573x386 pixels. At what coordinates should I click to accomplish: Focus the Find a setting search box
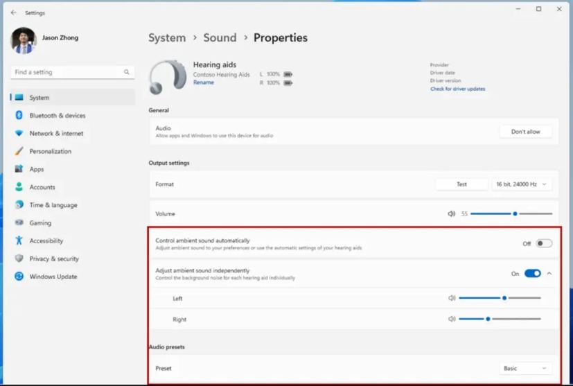coord(66,72)
